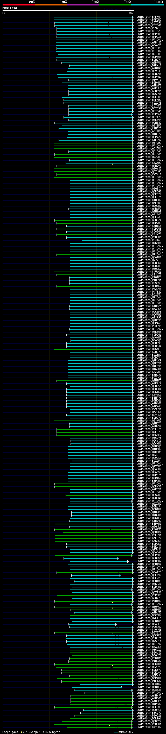Select the UniRef100_B9IEM3 label
166x734 pixels.
click(x=149, y=54)
